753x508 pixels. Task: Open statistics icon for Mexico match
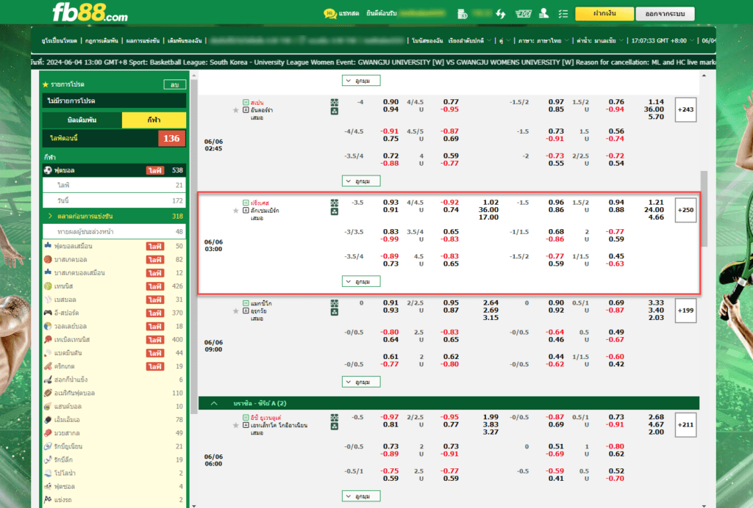tap(335, 312)
